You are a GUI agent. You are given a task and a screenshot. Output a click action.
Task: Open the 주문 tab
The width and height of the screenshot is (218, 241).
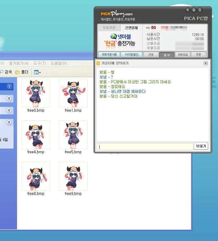199,54
